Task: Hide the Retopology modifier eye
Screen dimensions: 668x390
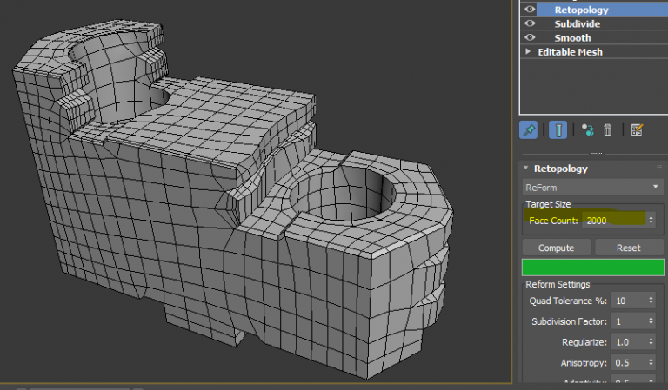Action: (x=530, y=10)
